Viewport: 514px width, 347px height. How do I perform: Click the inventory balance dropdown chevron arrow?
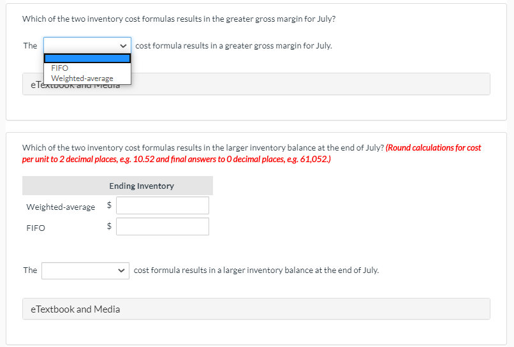pyautogui.click(x=121, y=270)
